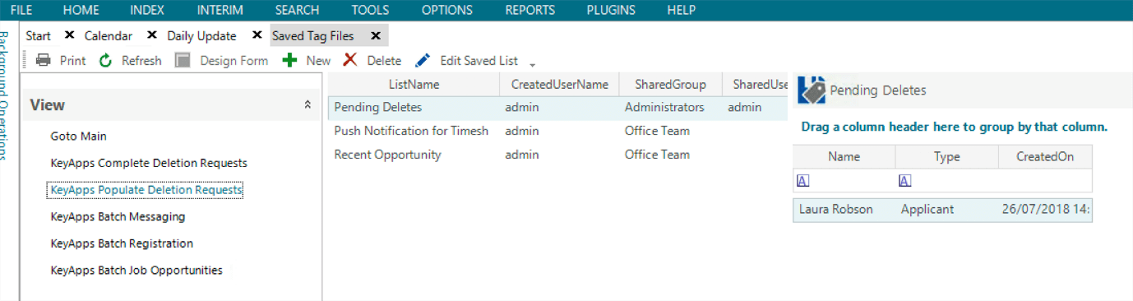The image size is (1133, 301).
Task: Click the green plus New icon
Action: 289,60
